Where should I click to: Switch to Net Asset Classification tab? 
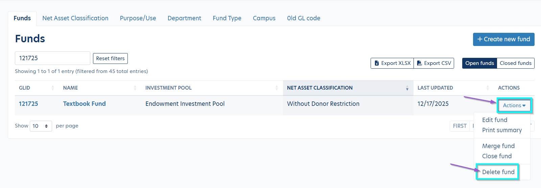pyautogui.click(x=75, y=18)
